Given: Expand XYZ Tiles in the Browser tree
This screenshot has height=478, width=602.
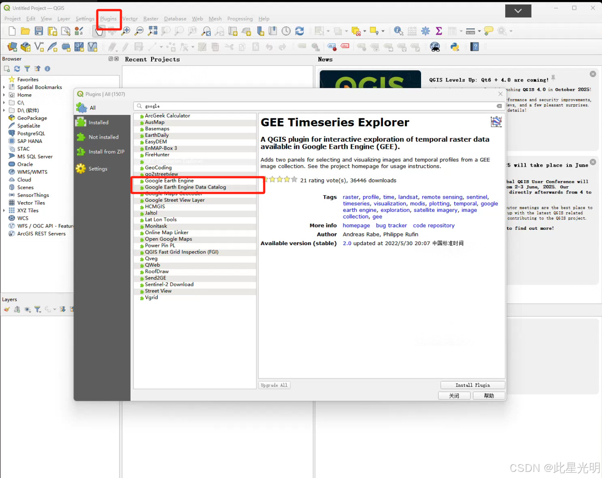Looking at the screenshot, I should [x=4, y=210].
